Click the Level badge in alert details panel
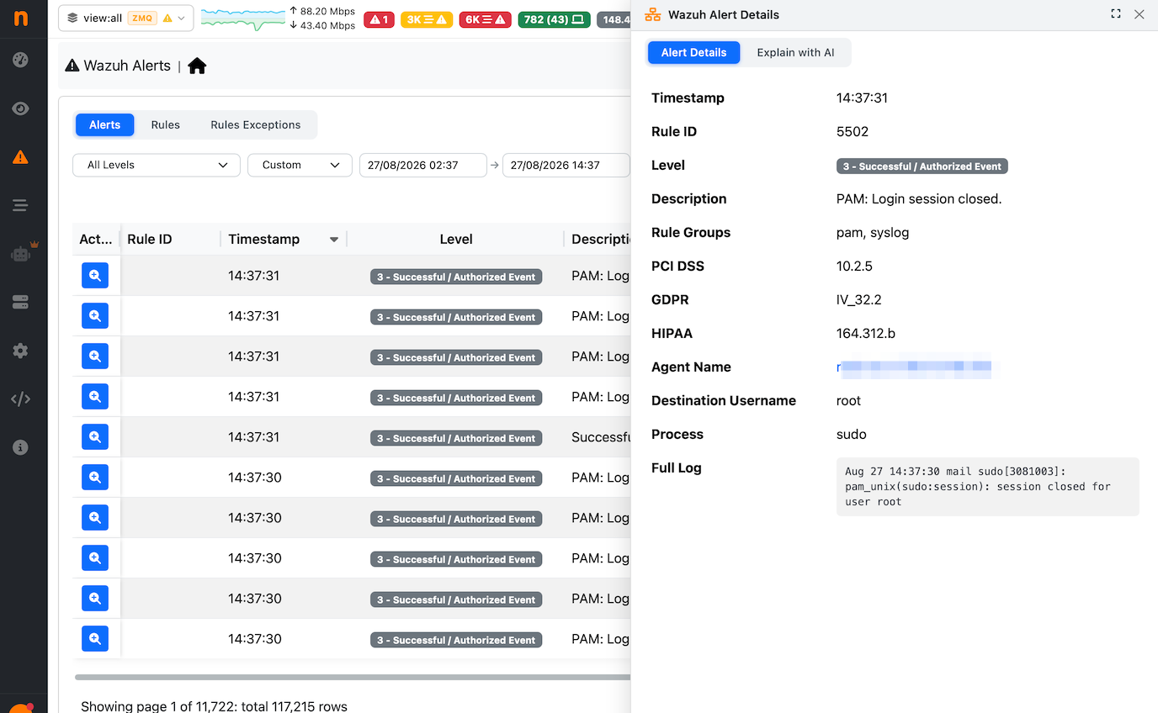Screen dimensions: 1158x713 (922, 166)
